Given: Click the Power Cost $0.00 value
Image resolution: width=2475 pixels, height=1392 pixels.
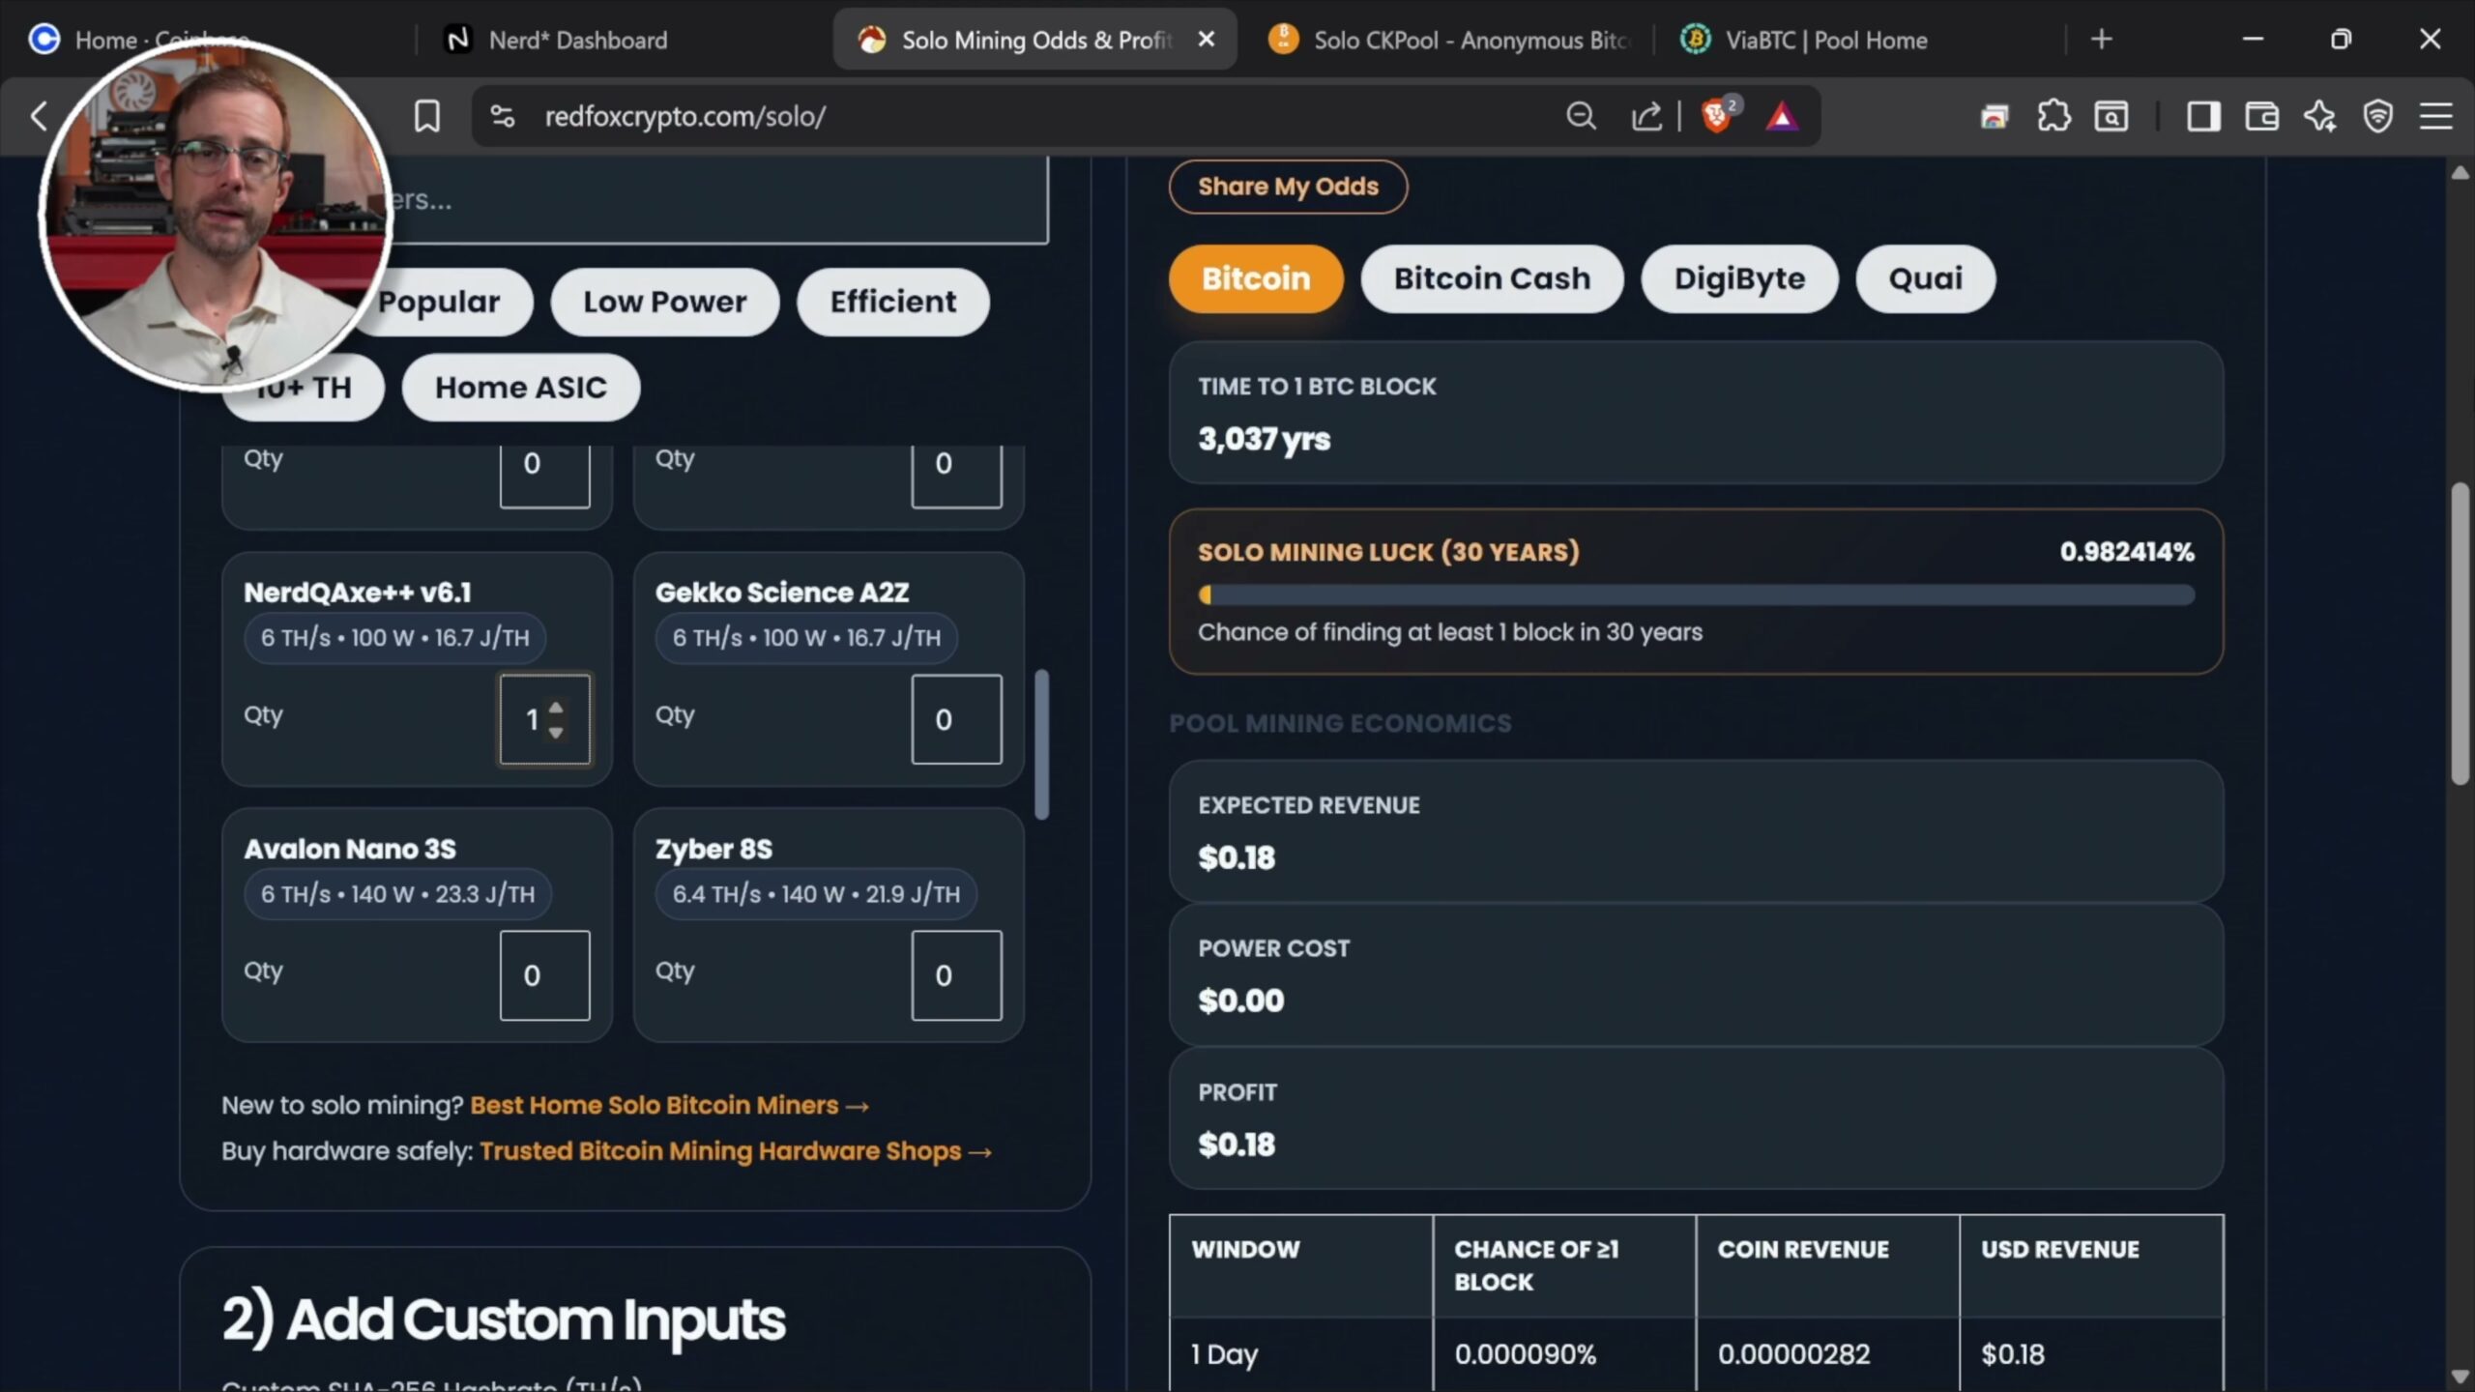Looking at the screenshot, I should (x=1241, y=1000).
